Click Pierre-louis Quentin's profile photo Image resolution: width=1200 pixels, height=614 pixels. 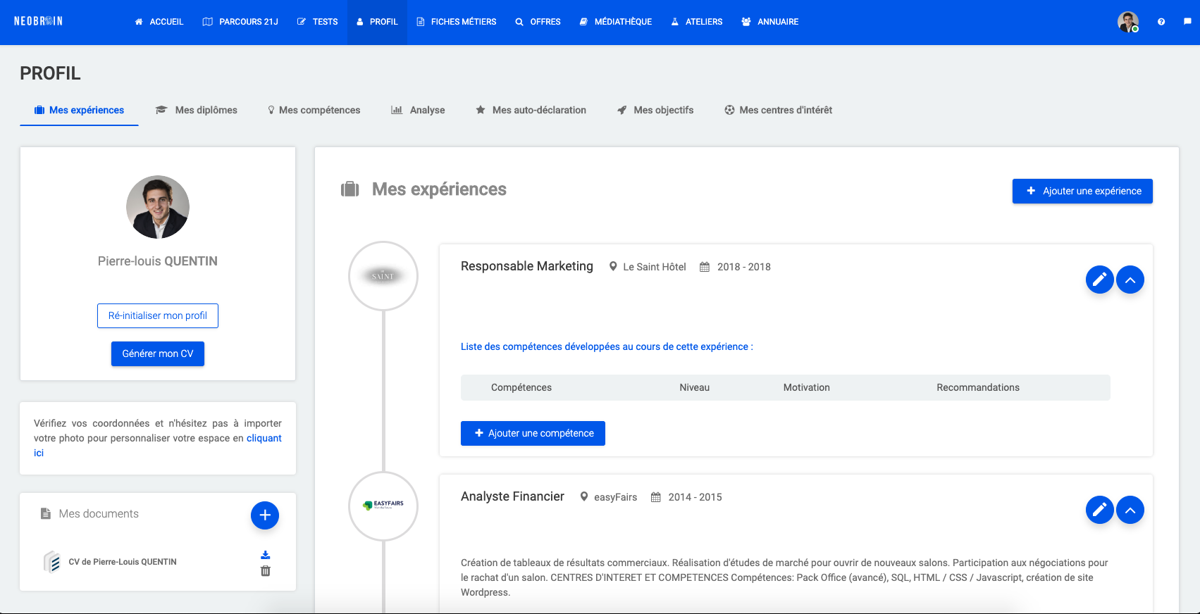point(158,207)
